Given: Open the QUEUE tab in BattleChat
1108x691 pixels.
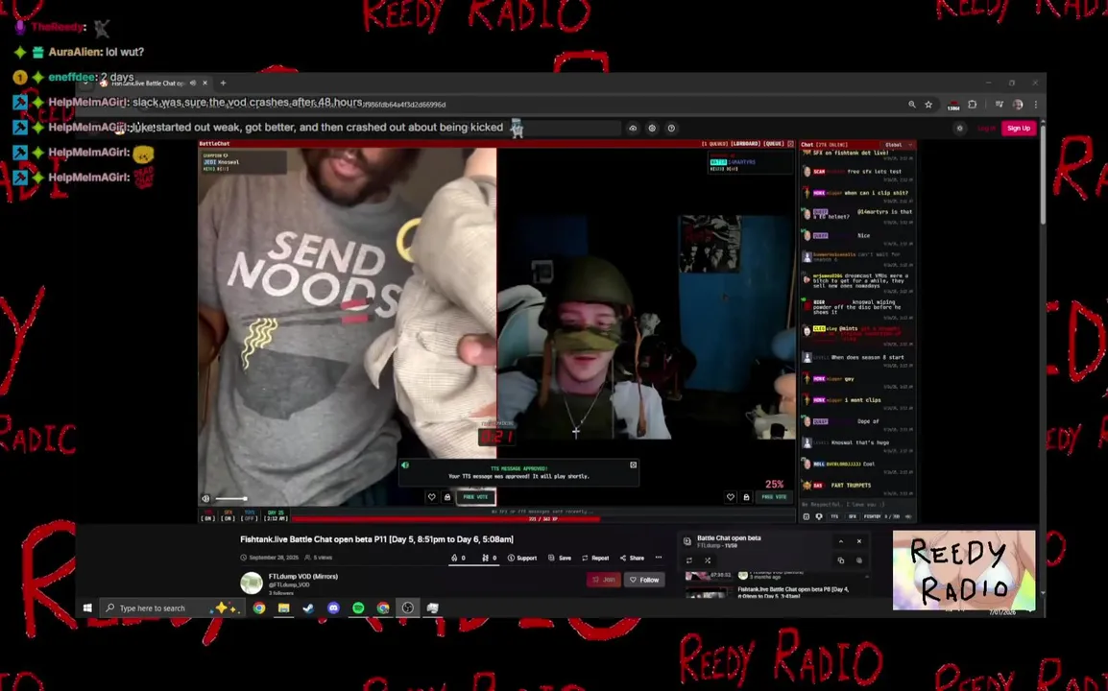Looking at the screenshot, I should [774, 143].
